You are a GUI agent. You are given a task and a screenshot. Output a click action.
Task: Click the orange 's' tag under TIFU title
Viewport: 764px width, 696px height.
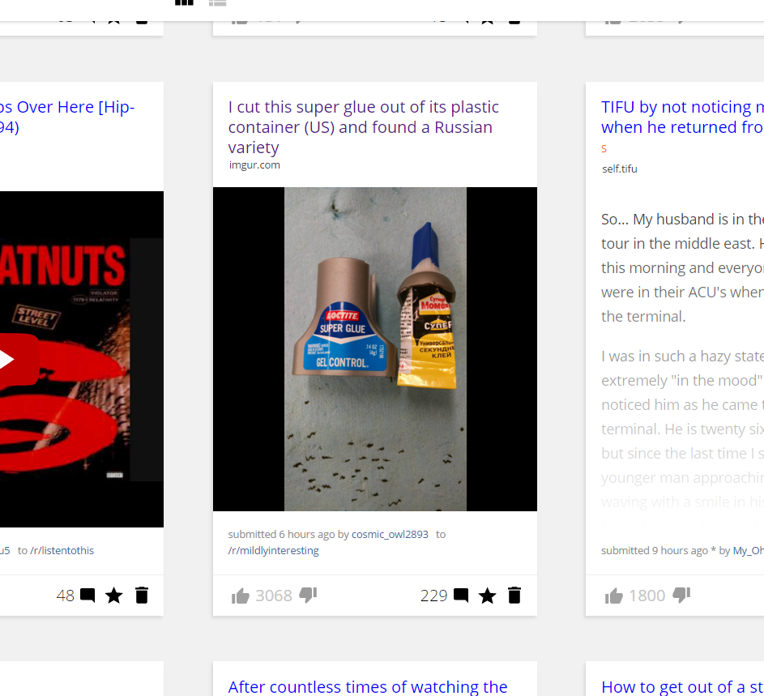pyautogui.click(x=604, y=148)
